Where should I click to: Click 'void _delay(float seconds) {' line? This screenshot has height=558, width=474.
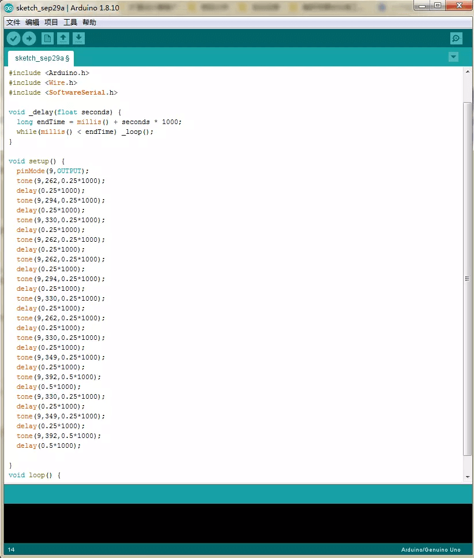tap(65, 112)
